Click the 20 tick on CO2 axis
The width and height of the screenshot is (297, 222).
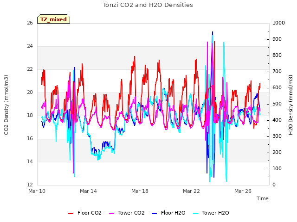[30, 92]
